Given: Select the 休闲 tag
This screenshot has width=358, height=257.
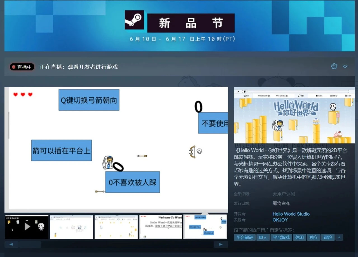Looking at the screenshot, I should 299,237.
